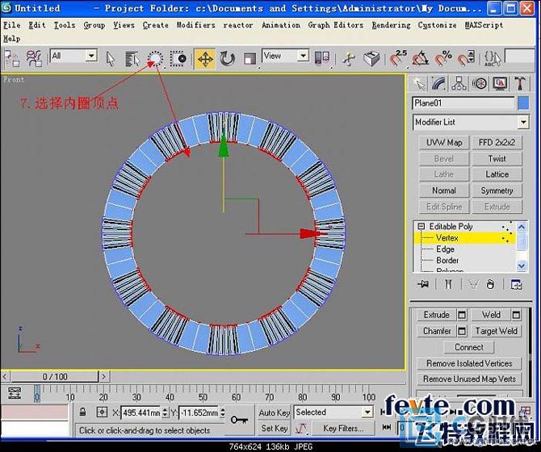541x452 pixels.
Task: Toggle Angle Snap
Action: (x=421, y=58)
